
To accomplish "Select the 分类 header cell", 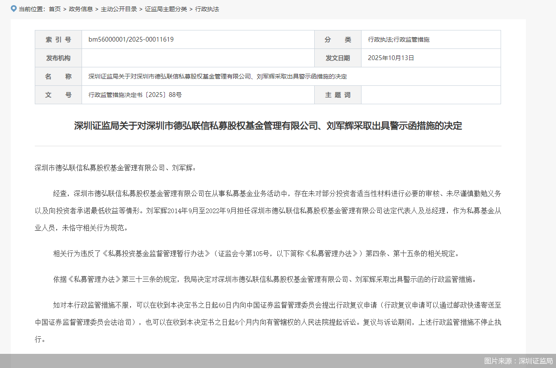I will [x=337, y=39].
